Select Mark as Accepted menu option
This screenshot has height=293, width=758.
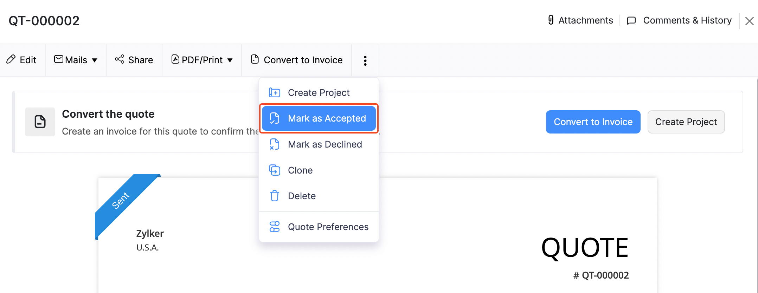coord(327,118)
